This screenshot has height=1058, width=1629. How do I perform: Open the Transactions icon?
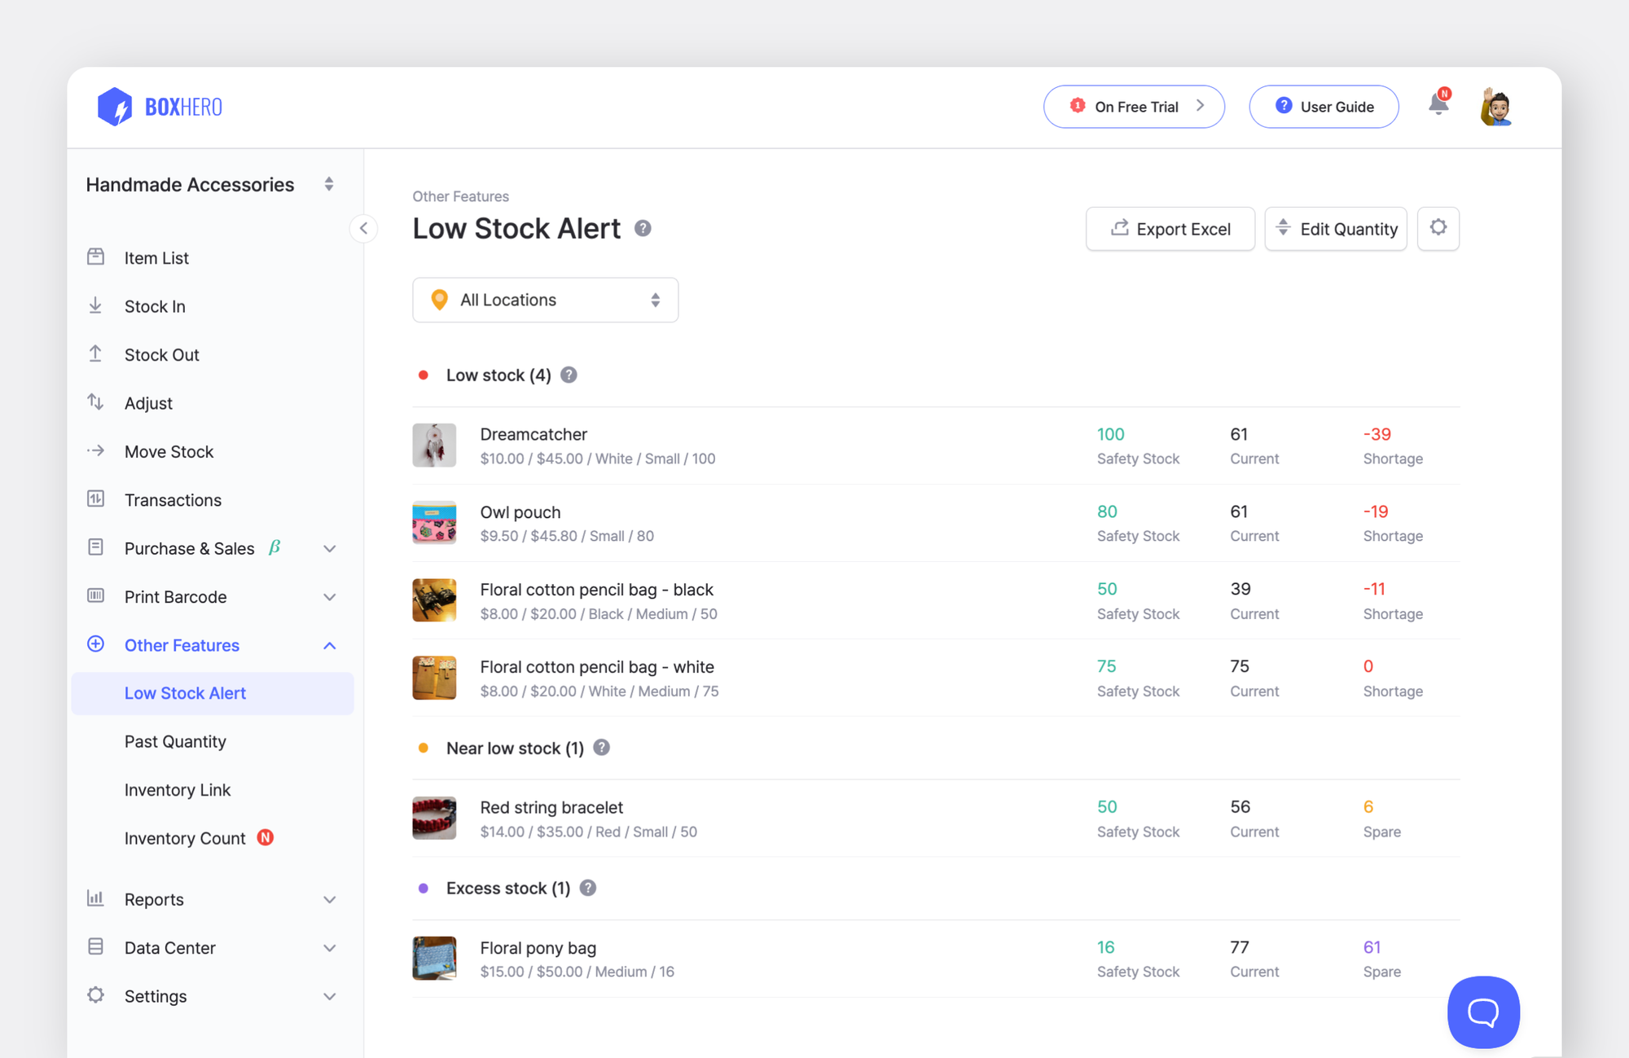point(95,499)
